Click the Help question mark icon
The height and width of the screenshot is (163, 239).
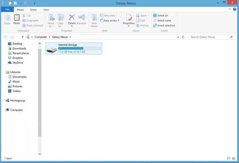235,10
